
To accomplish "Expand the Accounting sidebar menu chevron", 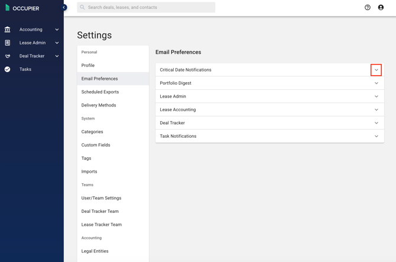I will click(x=57, y=30).
